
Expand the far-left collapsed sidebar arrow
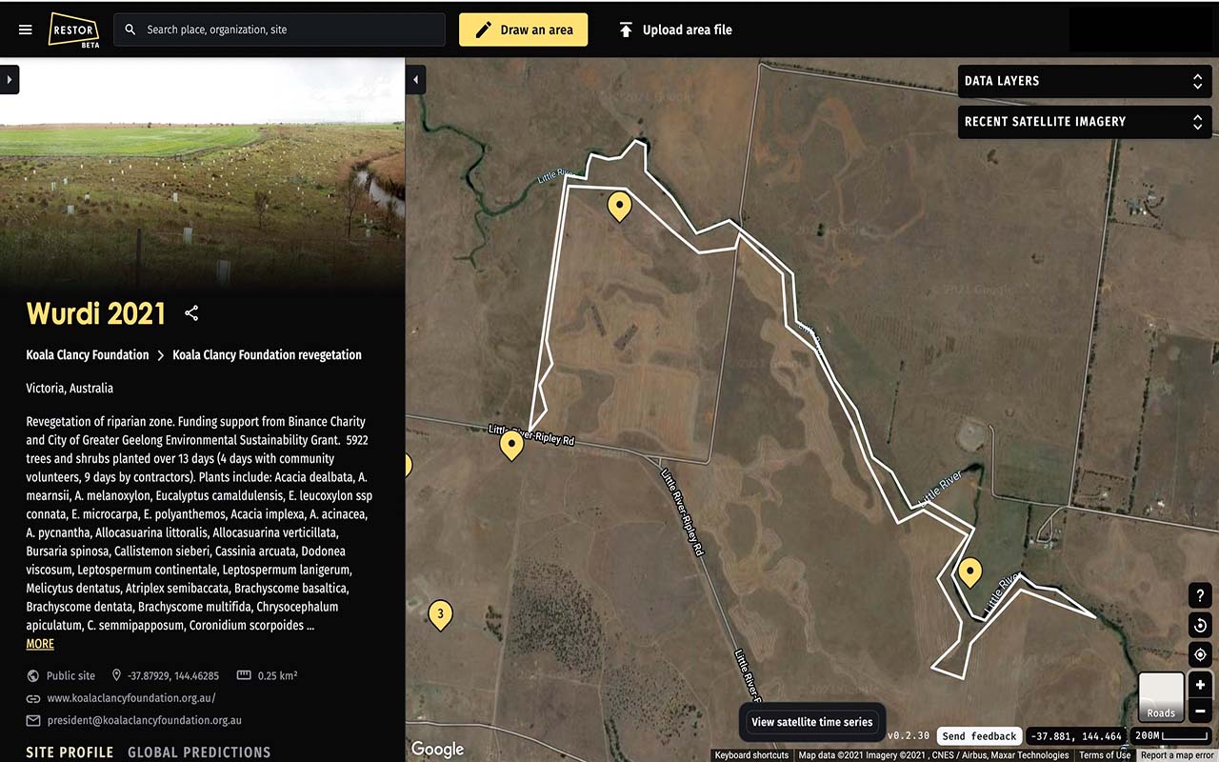pyautogui.click(x=10, y=80)
